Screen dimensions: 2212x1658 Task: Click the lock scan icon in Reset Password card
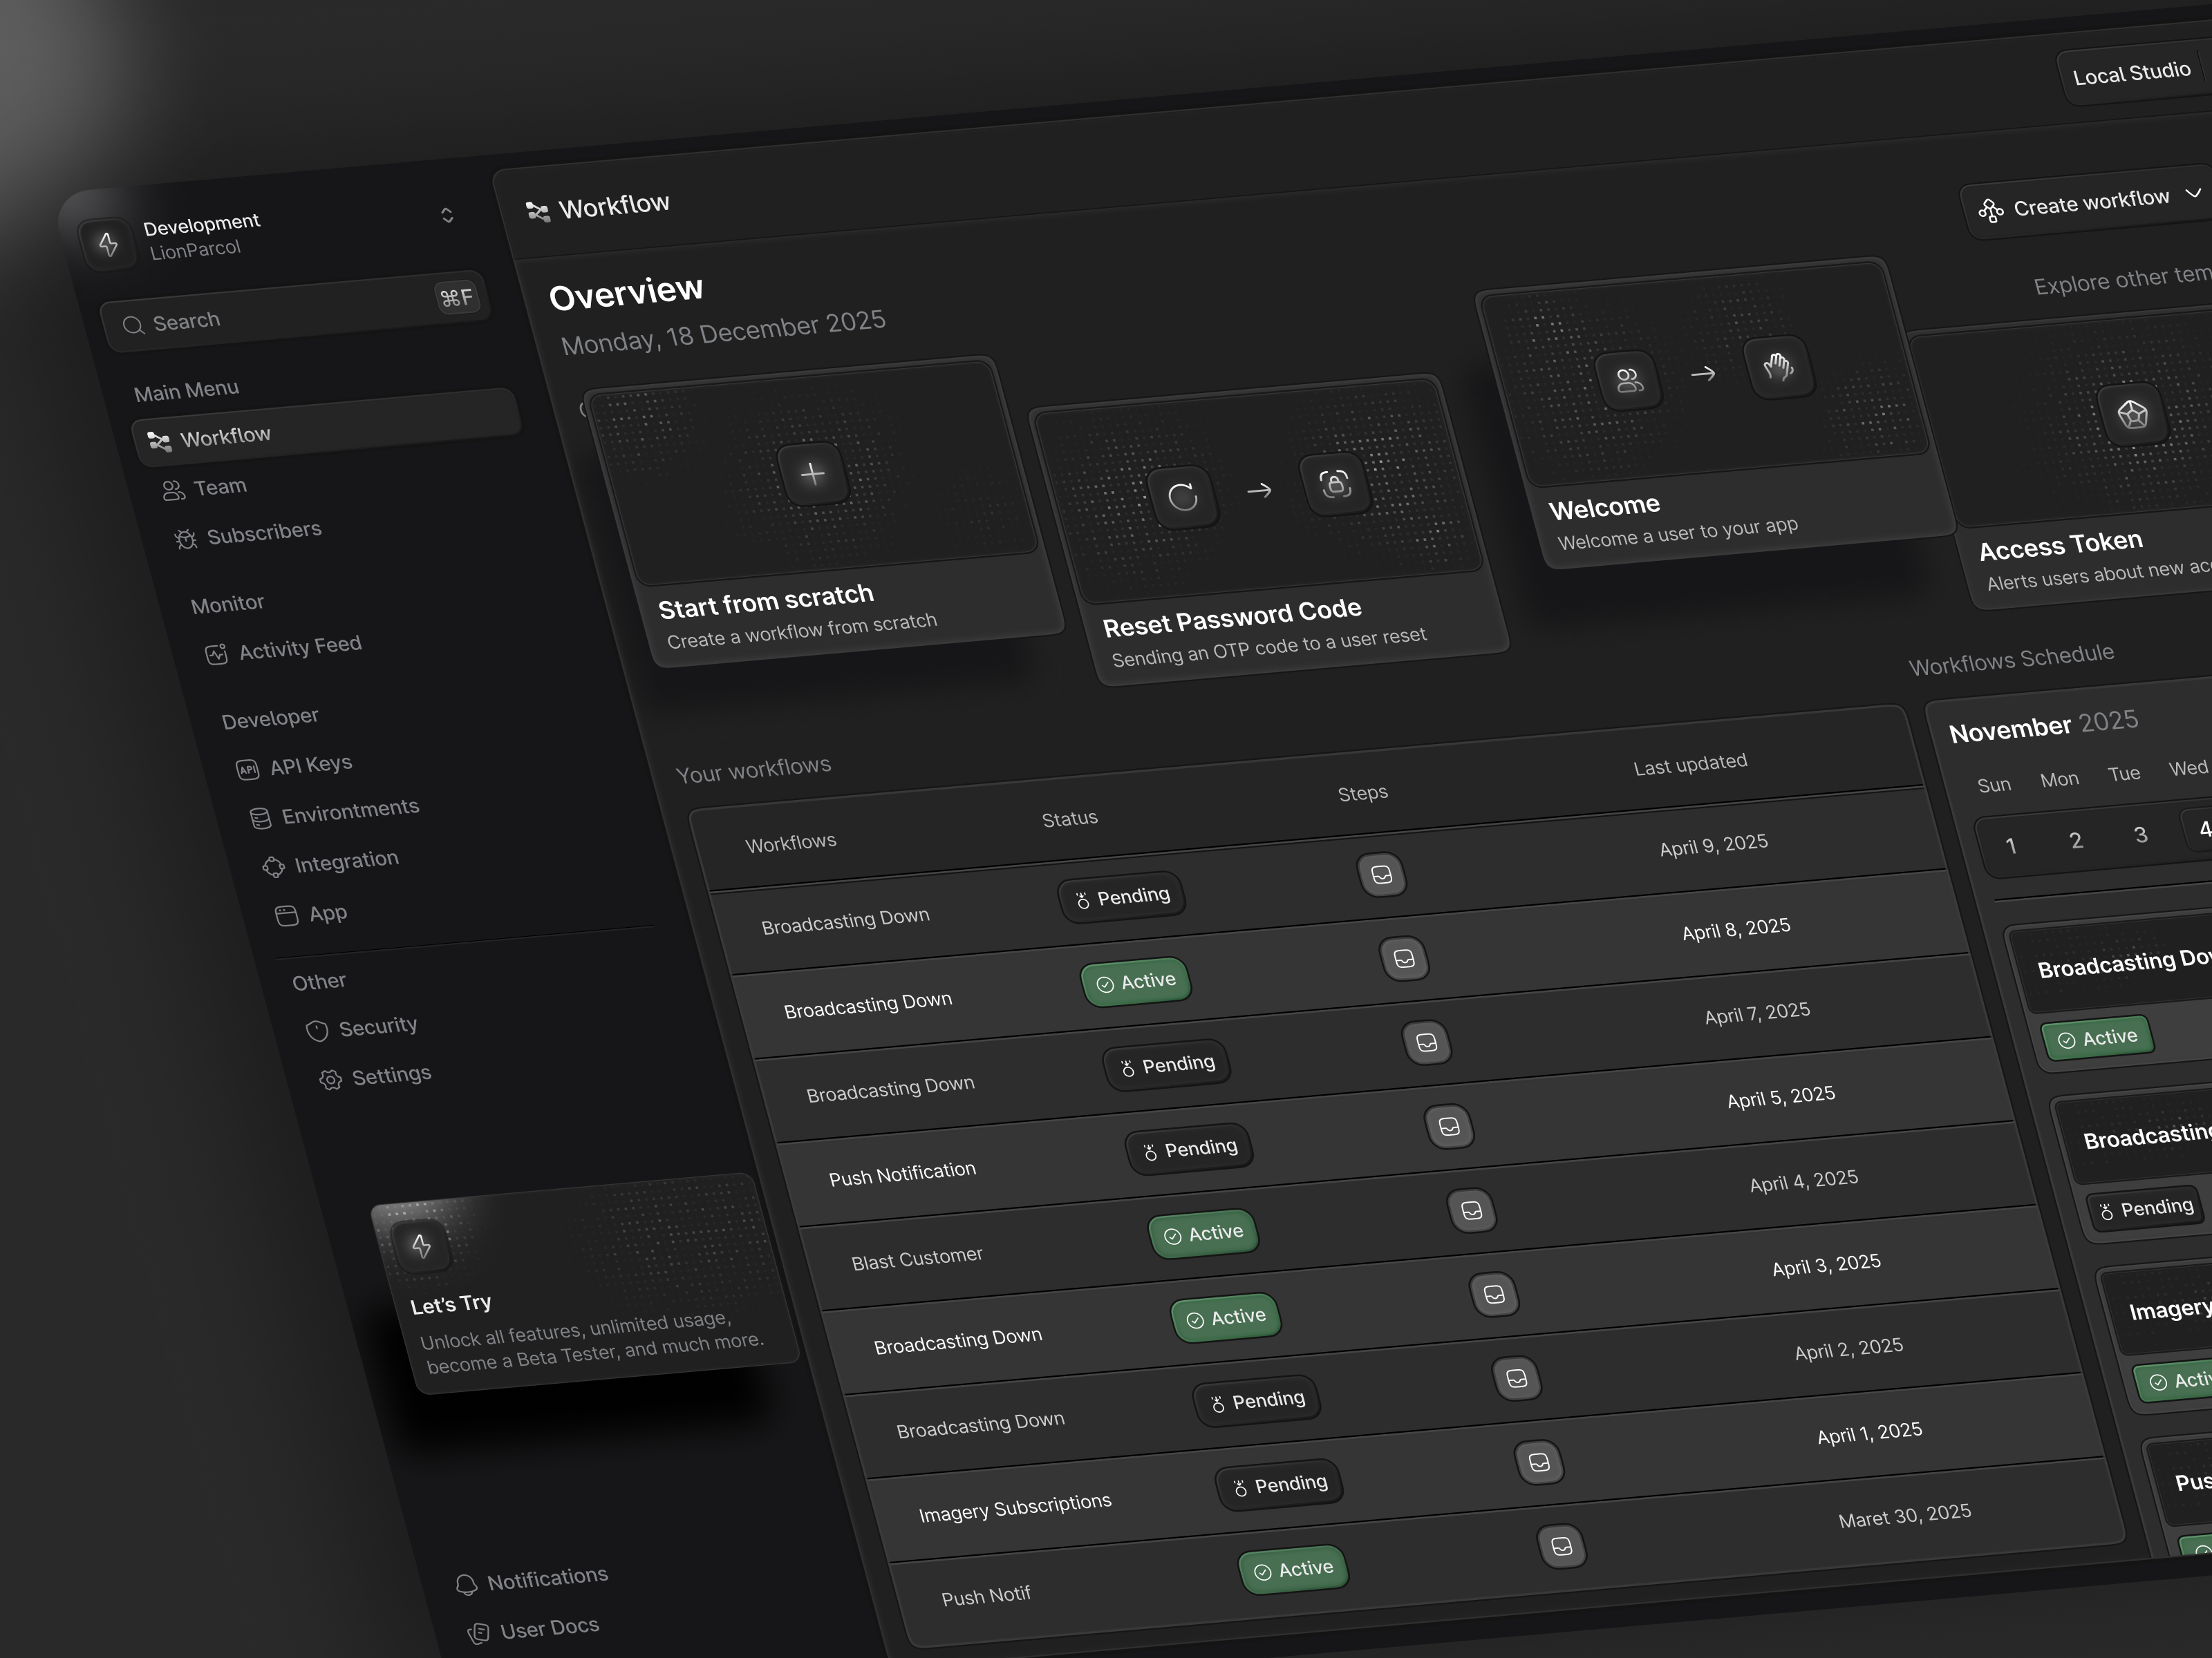pos(1336,484)
